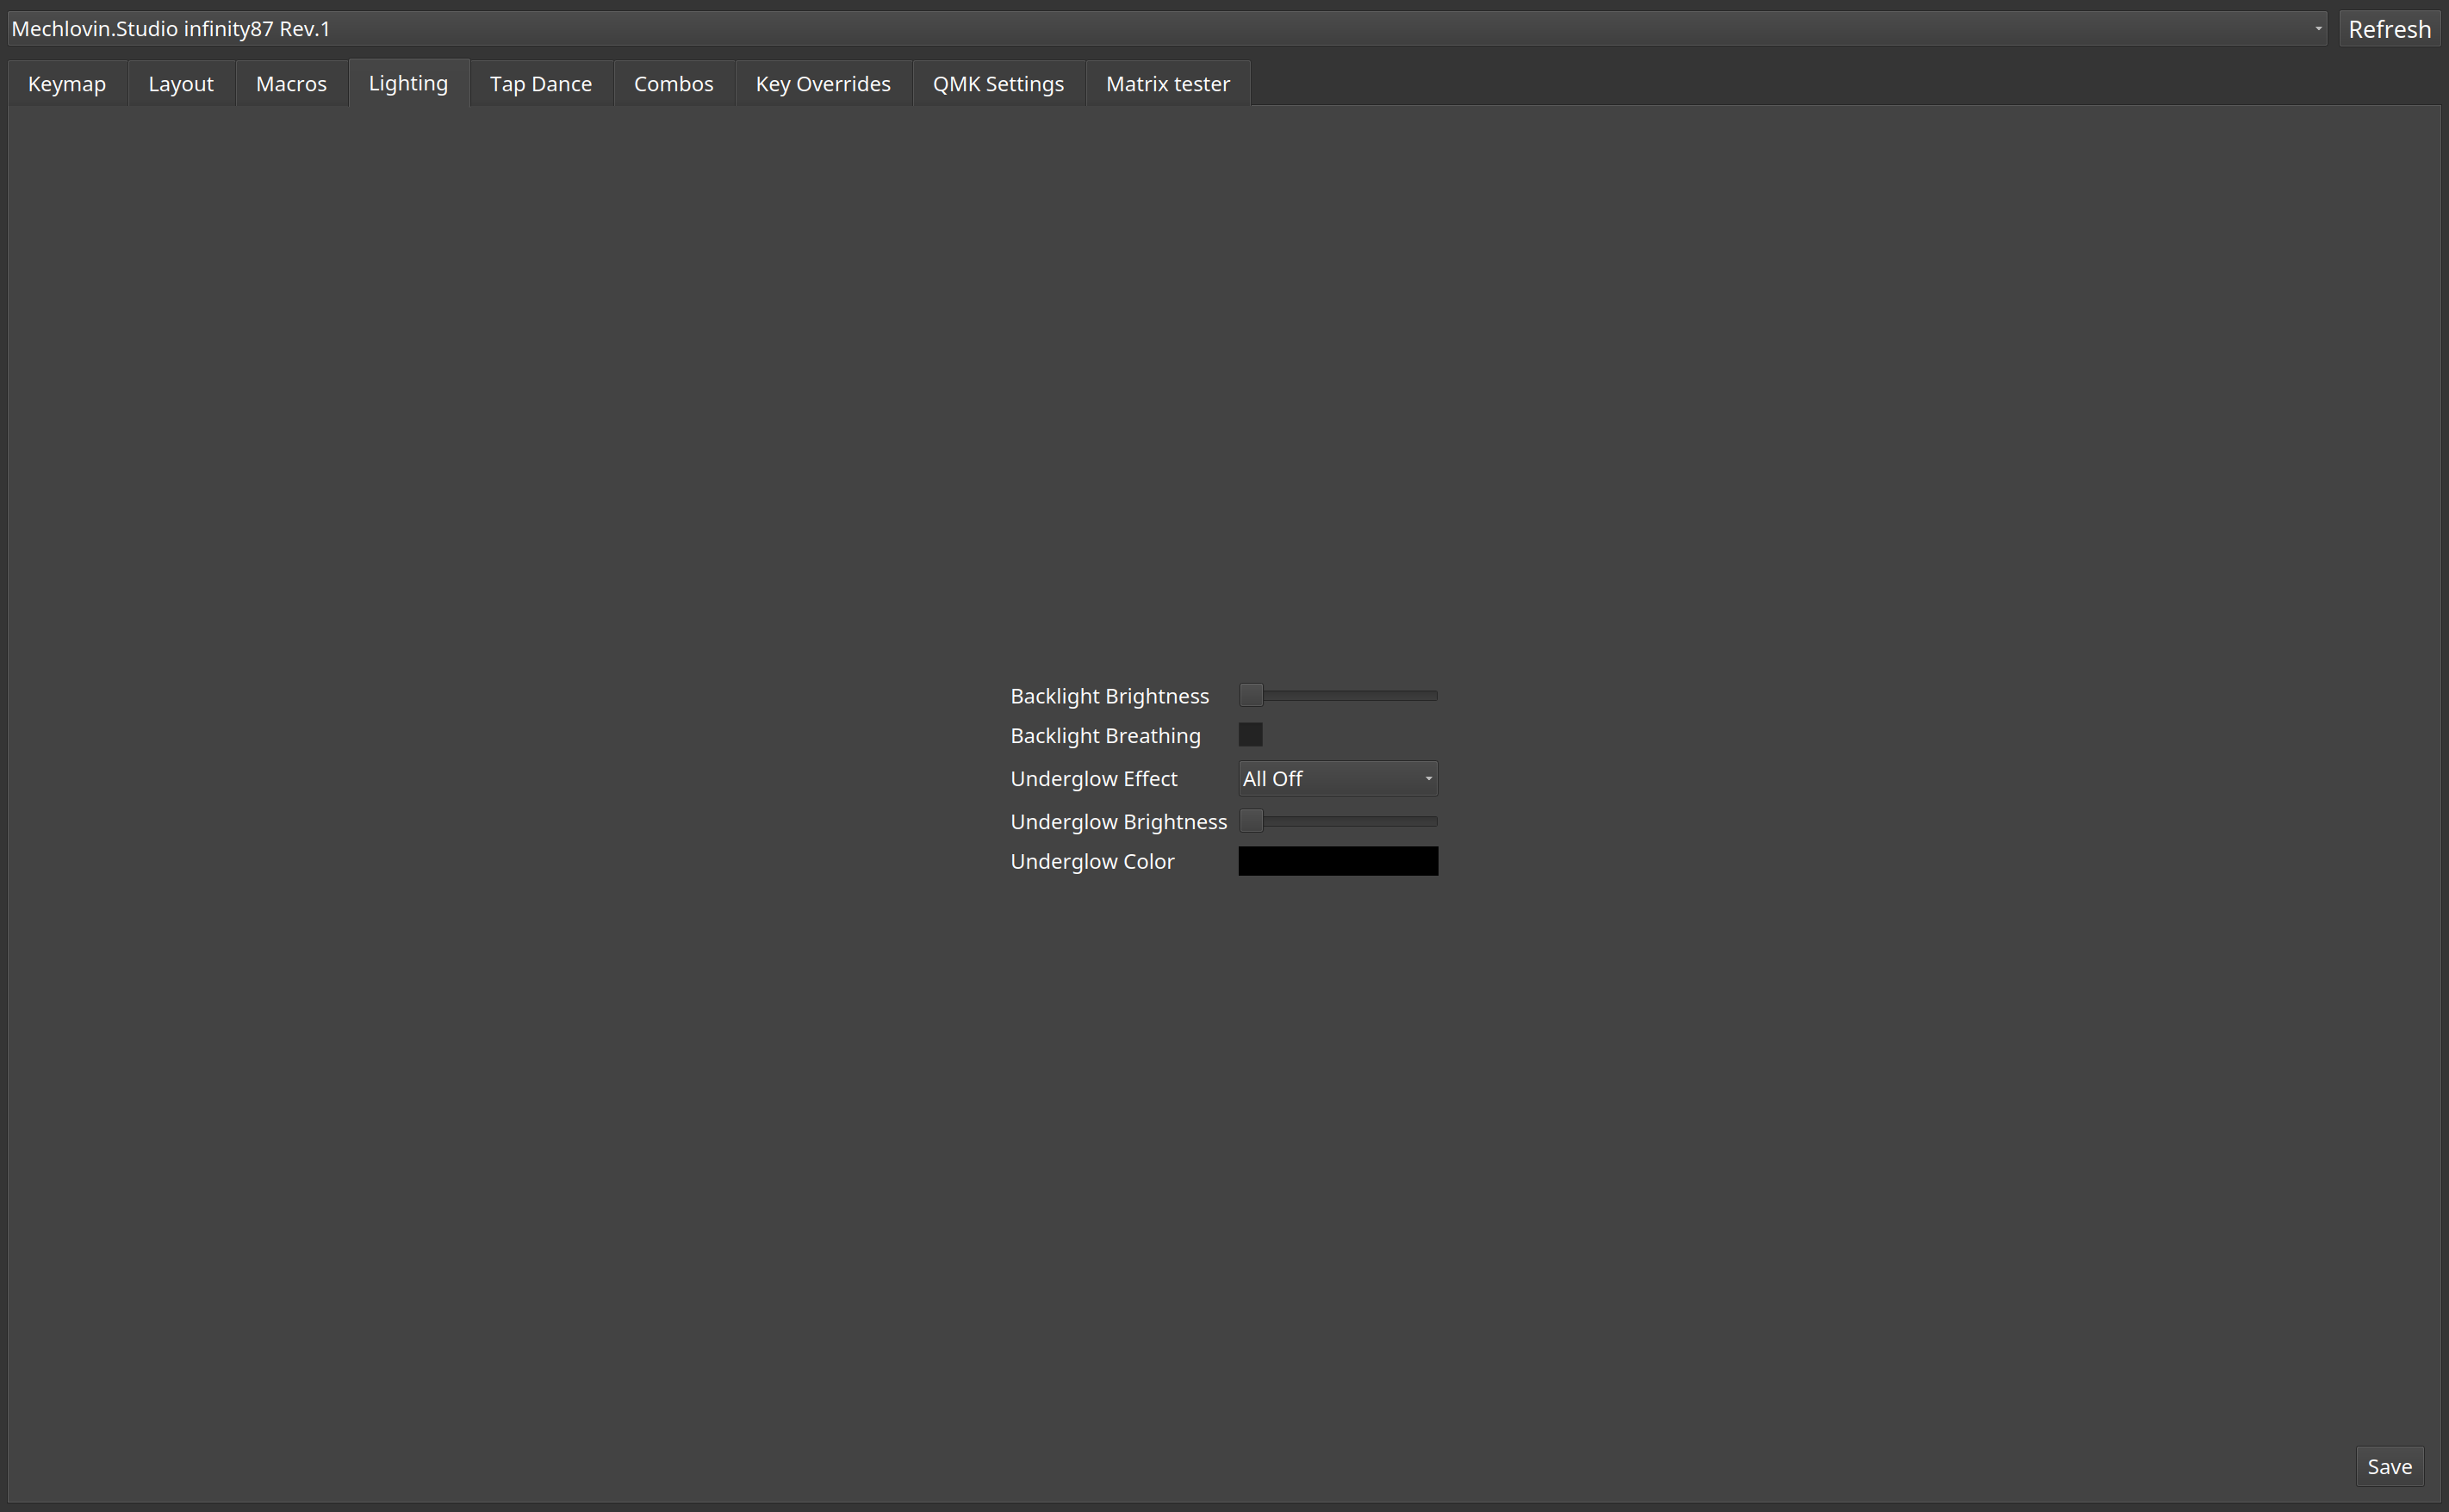Select the Key Overrides tab
Screen dimensions: 2449x1512
[x=823, y=83]
